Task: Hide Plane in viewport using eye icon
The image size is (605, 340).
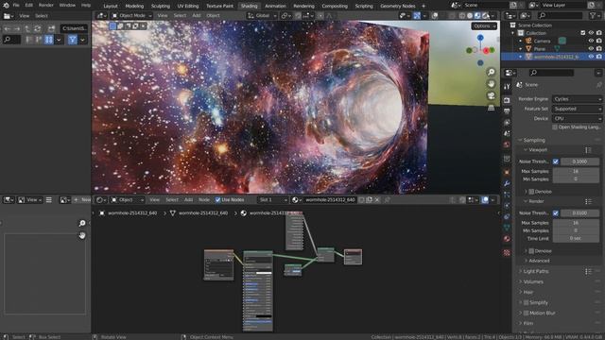Action: click(x=591, y=48)
